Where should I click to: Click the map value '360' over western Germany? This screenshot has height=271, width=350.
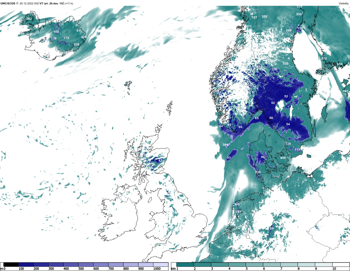pyautogui.click(x=257, y=247)
